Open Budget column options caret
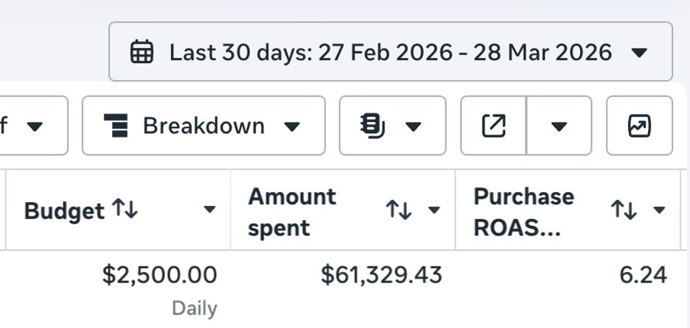 coord(209,210)
